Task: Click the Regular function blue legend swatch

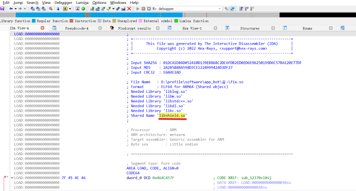Action: [x=34, y=21]
